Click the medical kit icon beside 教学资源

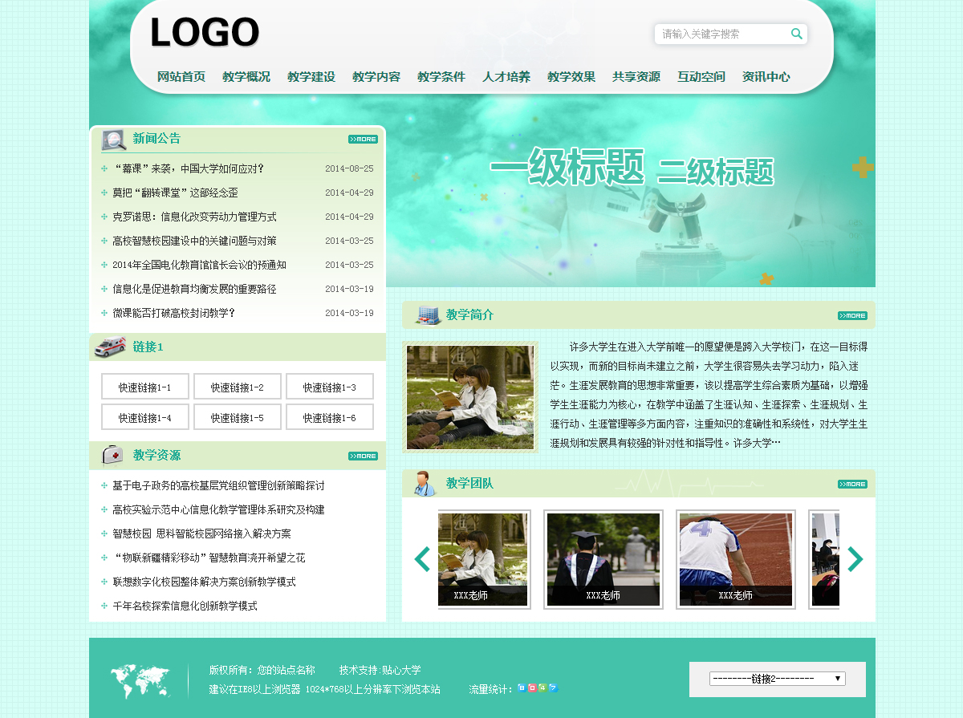coord(112,455)
